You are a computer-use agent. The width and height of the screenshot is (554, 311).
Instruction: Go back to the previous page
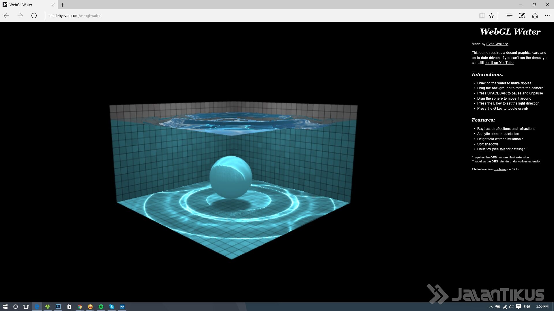click(7, 16)
